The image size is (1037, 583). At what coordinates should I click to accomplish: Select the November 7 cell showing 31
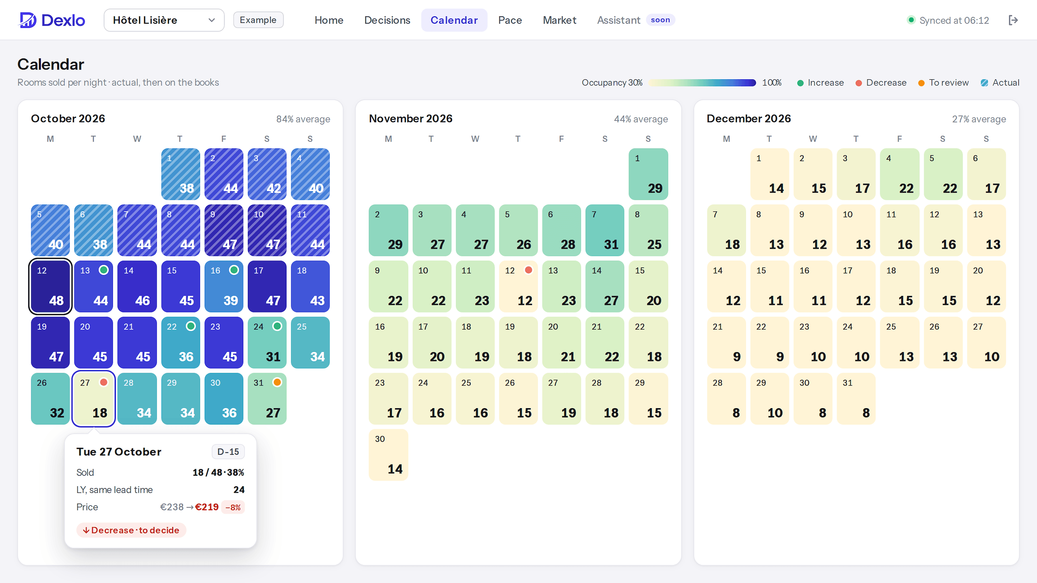(604, 230)
